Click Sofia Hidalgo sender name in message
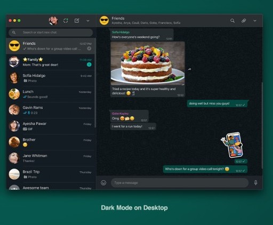 click(121, 32)
